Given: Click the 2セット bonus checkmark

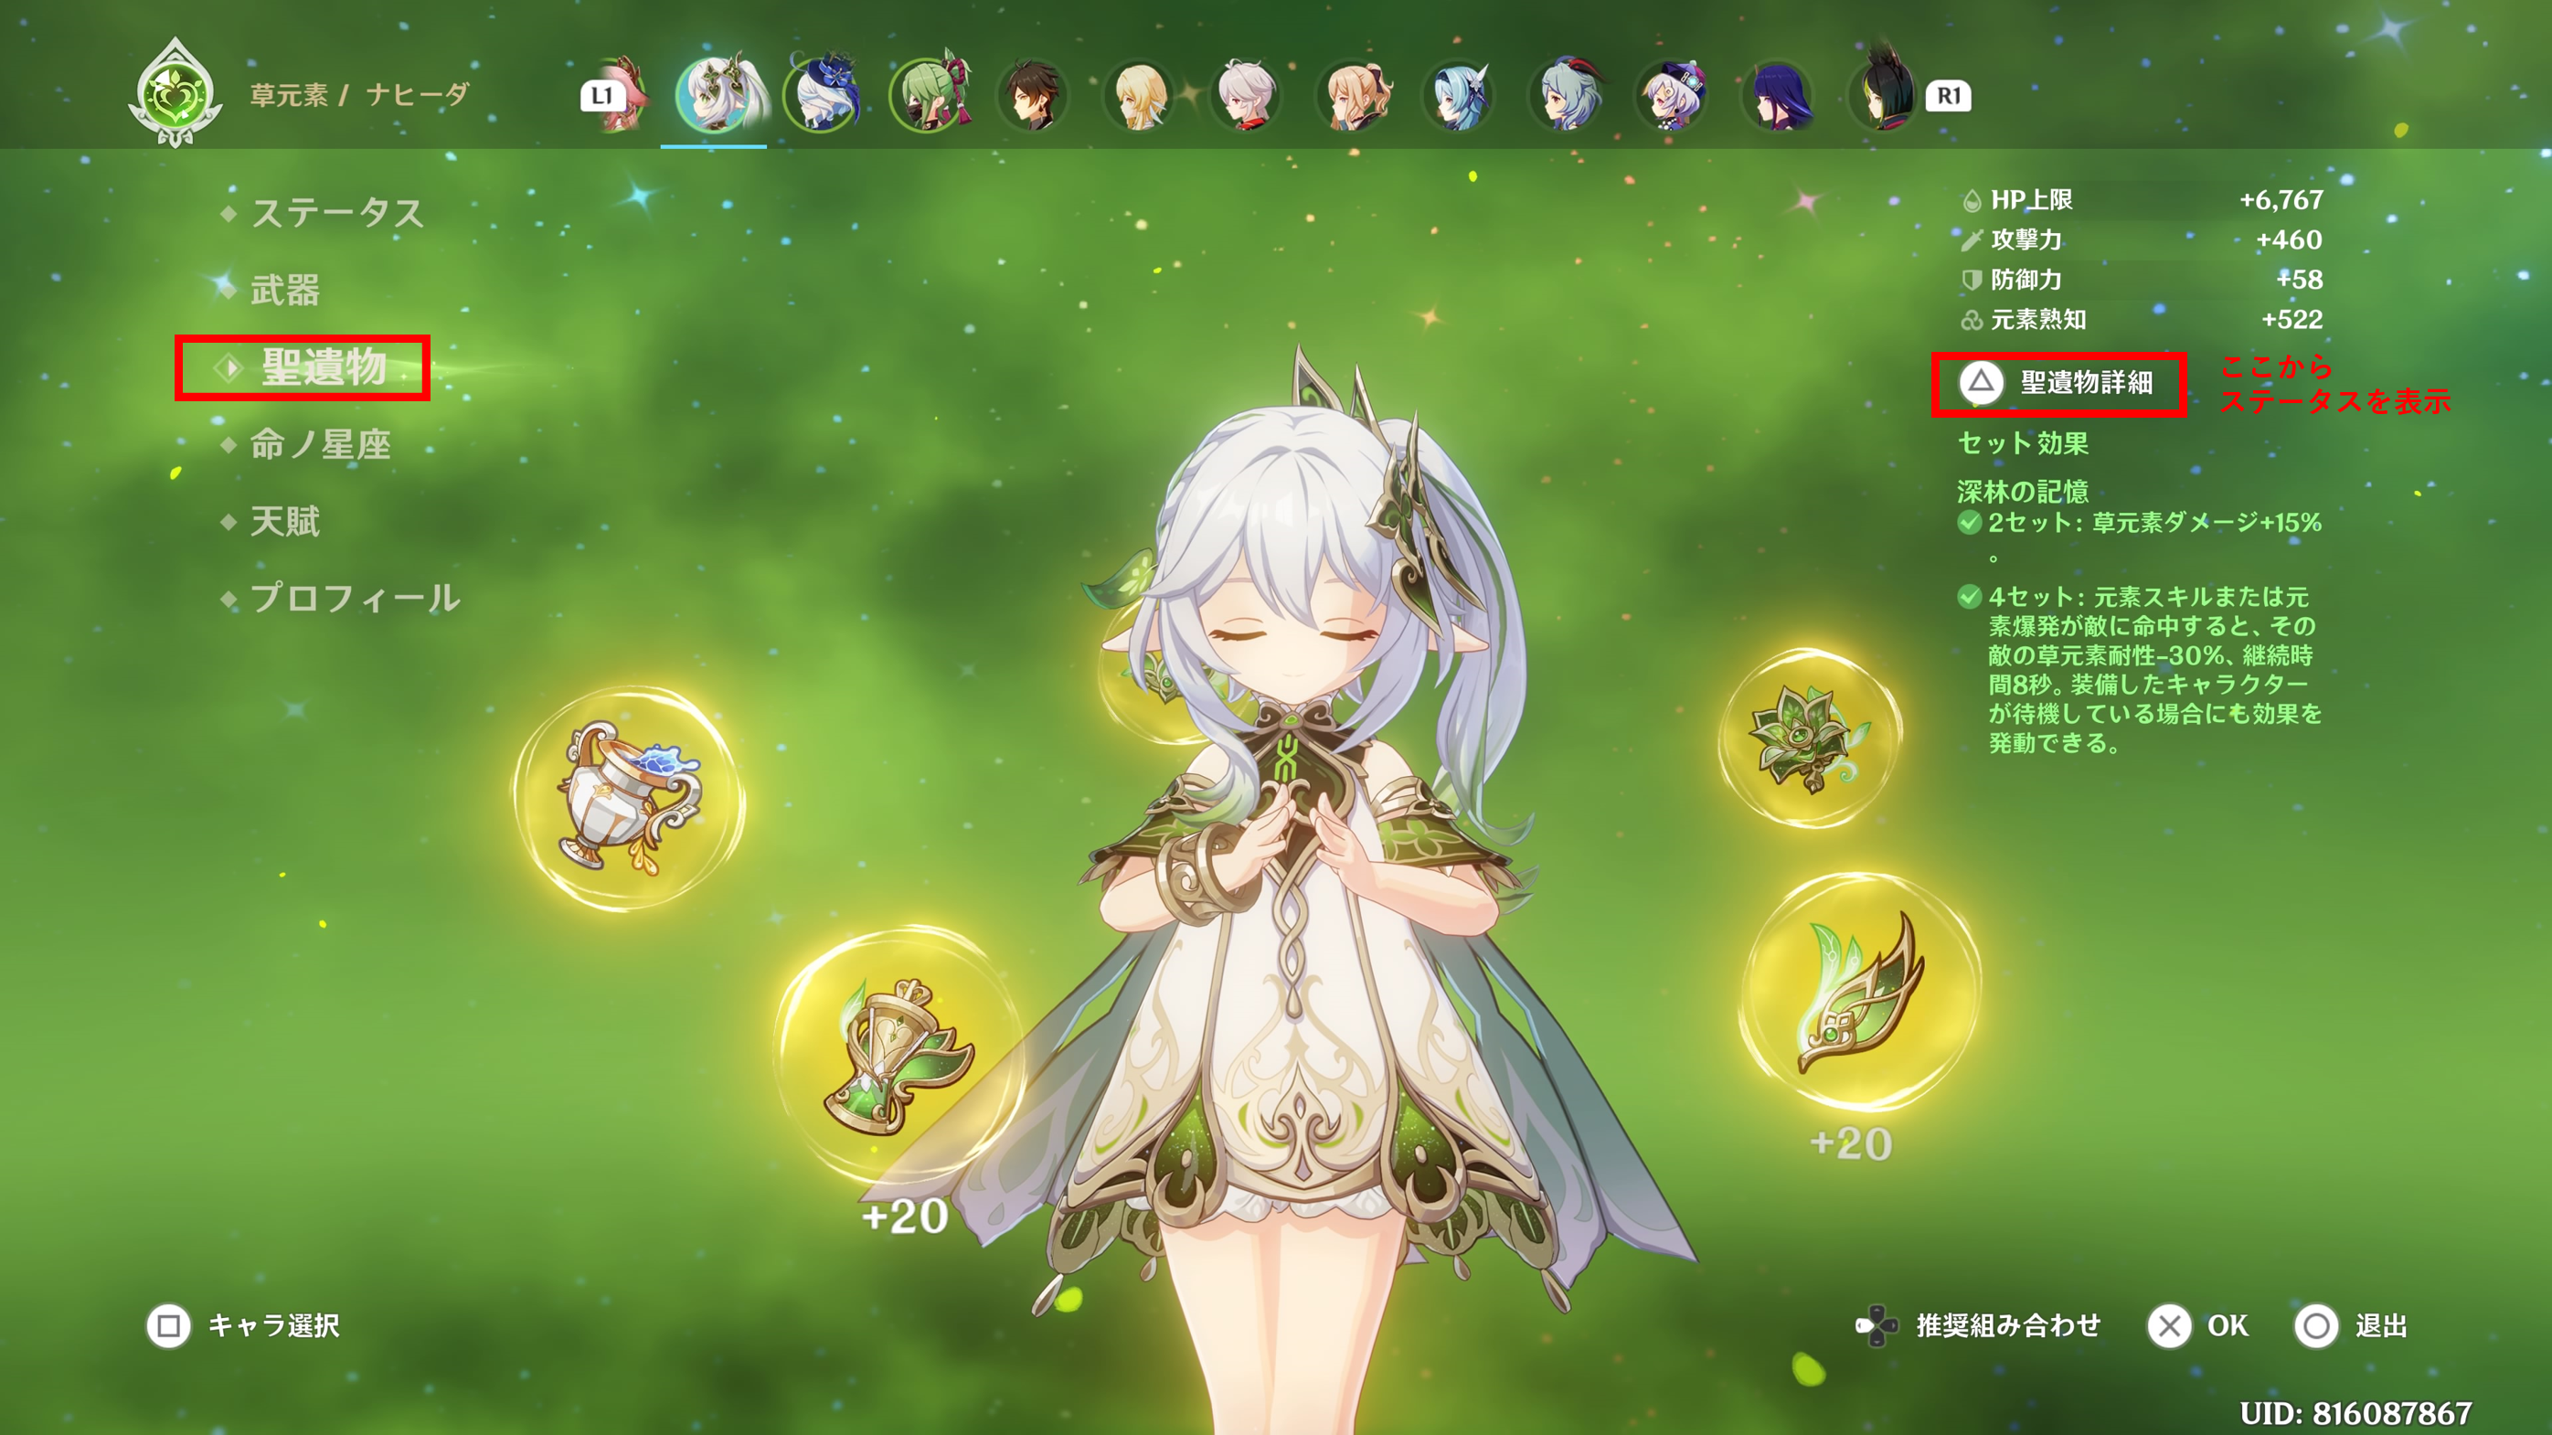Looking at the screenshot, I should (1970, 522).
